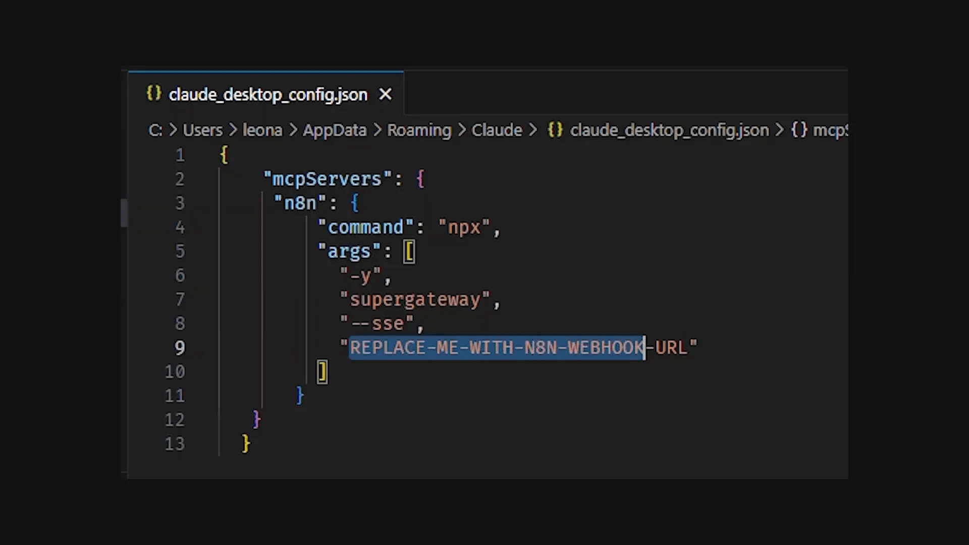The image size is (969, 545).
Task: Click the "--sse" argument string
Action: coord(377,323)
